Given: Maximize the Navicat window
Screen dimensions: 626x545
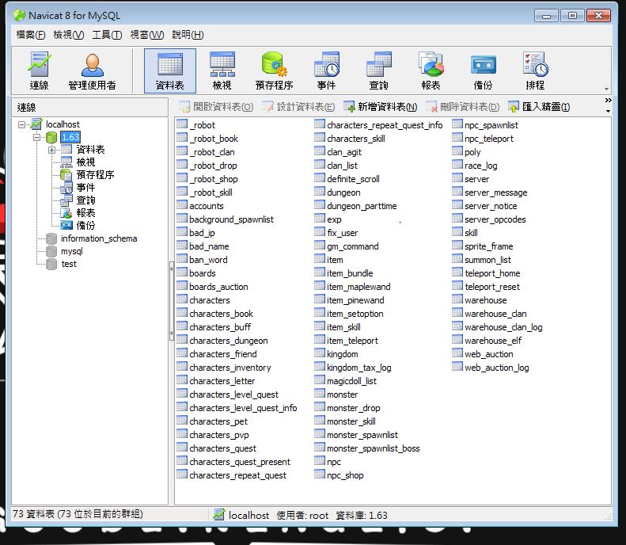Looking at the screenshot, I should tap(572, 16).
